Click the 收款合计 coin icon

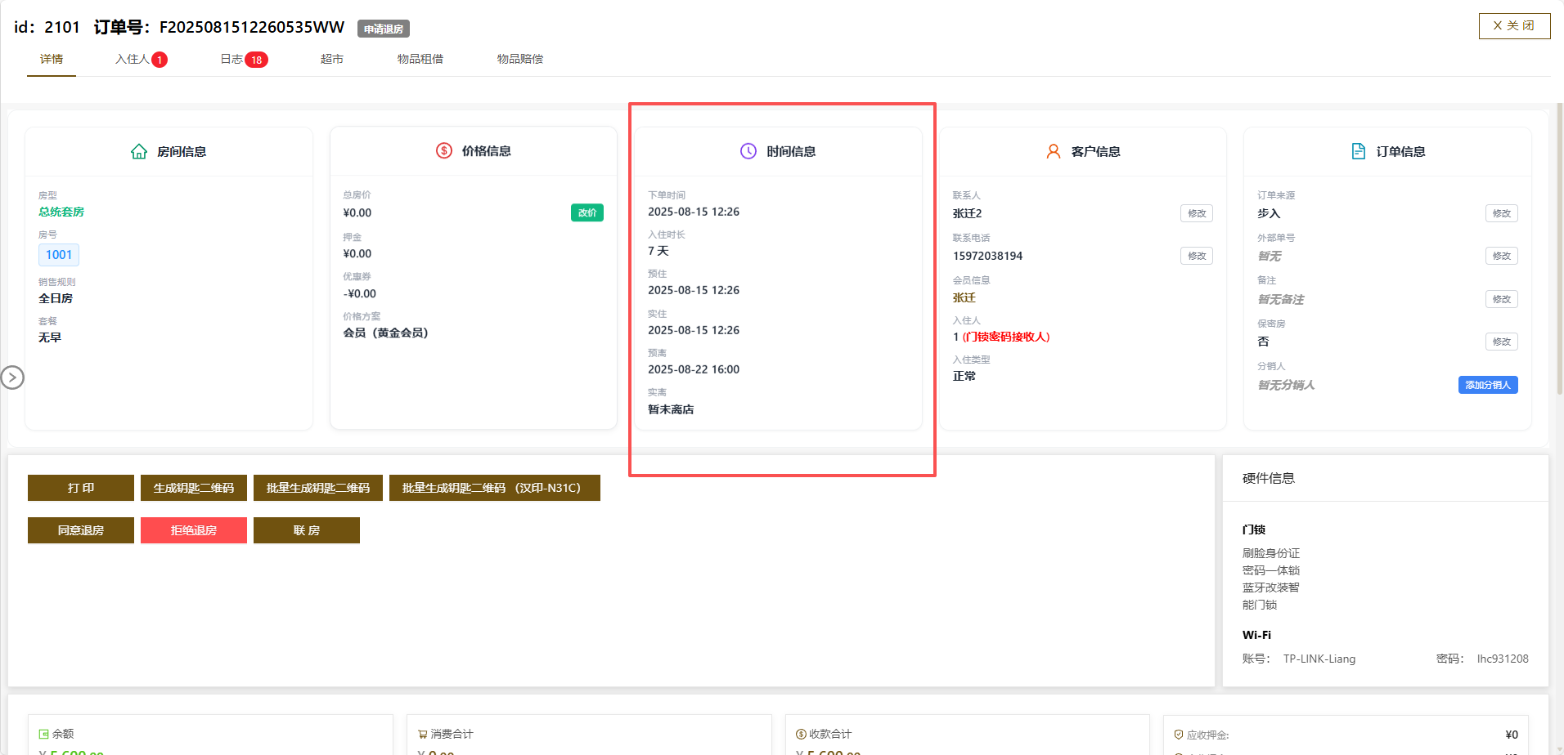pos(801,734)
